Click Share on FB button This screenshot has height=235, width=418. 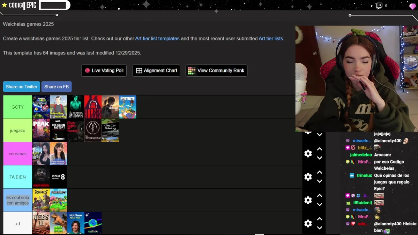(56, 87)
